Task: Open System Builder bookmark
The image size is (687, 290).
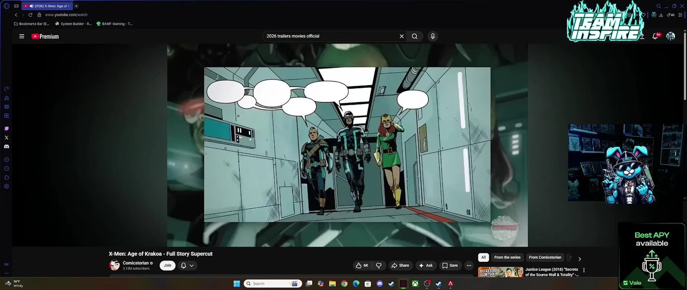Action: click(73, 24)
